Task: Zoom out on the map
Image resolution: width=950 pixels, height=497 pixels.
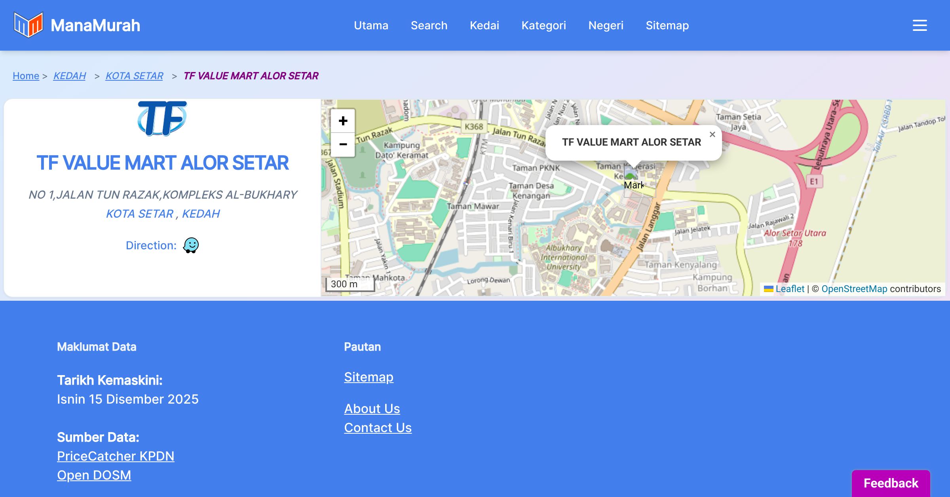Action: (343, 144)
